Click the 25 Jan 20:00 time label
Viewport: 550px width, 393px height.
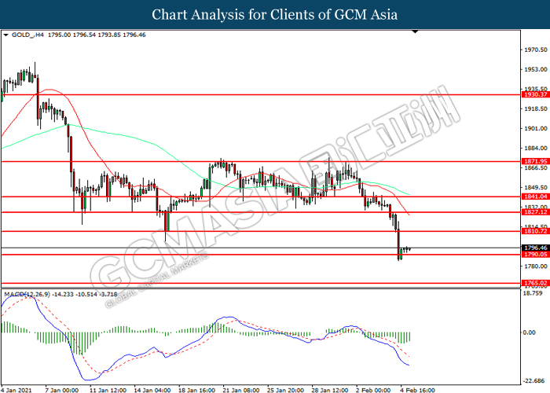click(x=285, y=390)
